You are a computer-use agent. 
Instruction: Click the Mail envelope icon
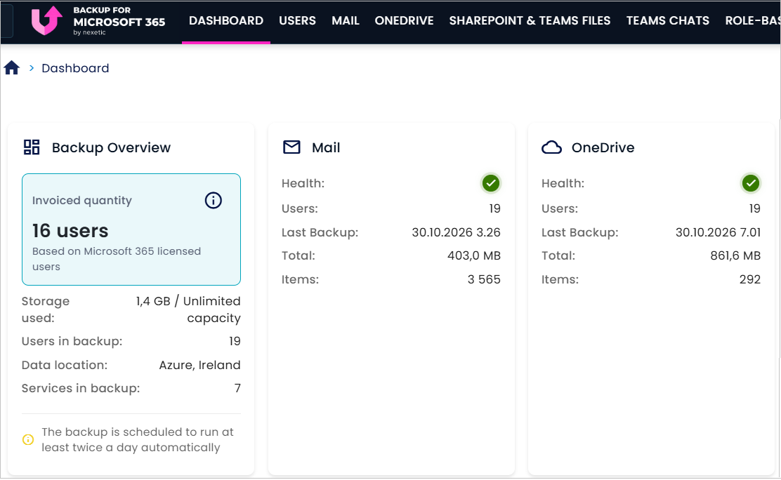click(291, 147)
